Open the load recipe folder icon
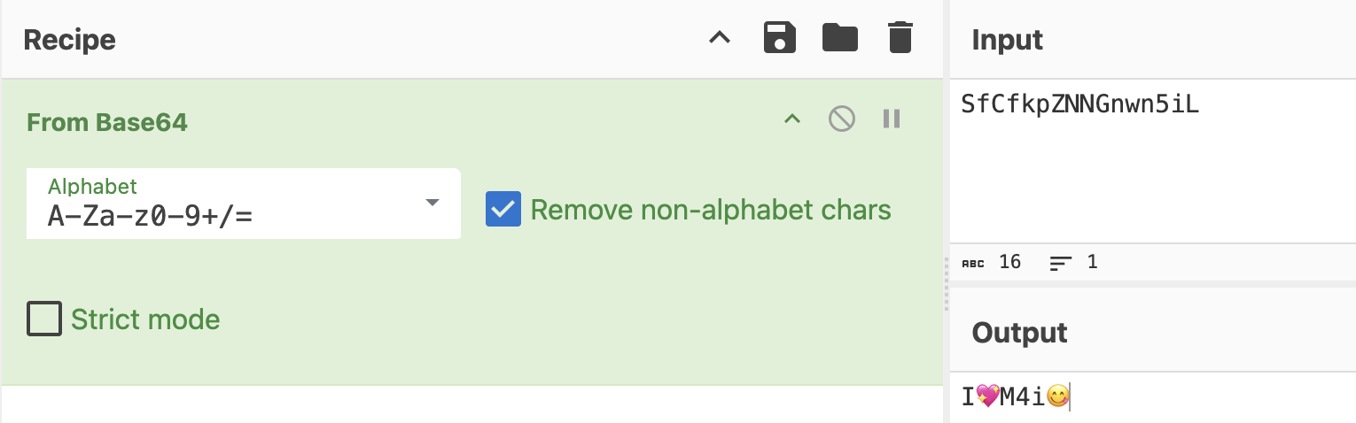Viewport: 1356px width, 423px height. 839,39
